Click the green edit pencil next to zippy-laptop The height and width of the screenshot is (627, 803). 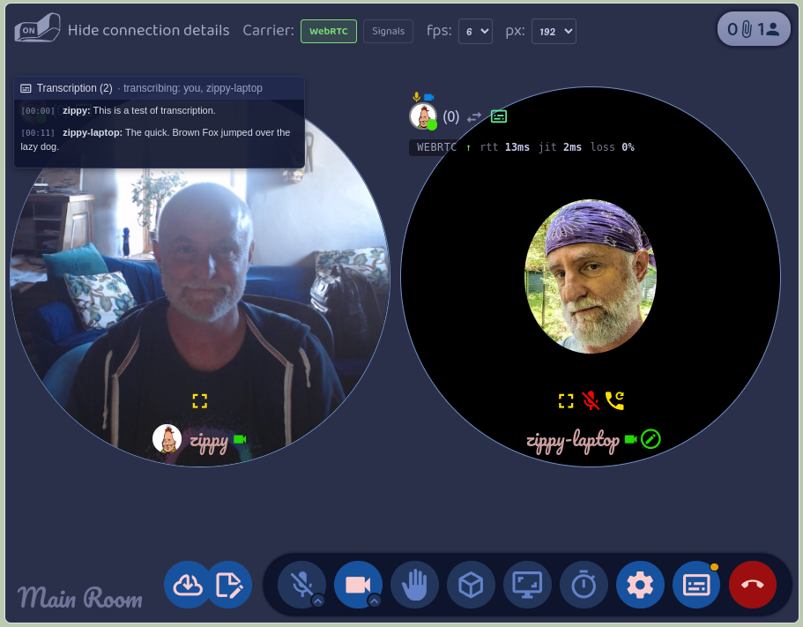(651, 439)
